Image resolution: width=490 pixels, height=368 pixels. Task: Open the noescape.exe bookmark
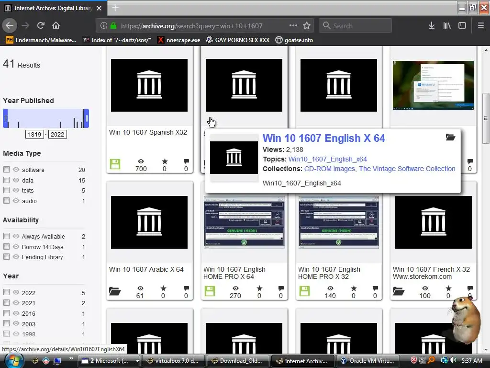178,40
